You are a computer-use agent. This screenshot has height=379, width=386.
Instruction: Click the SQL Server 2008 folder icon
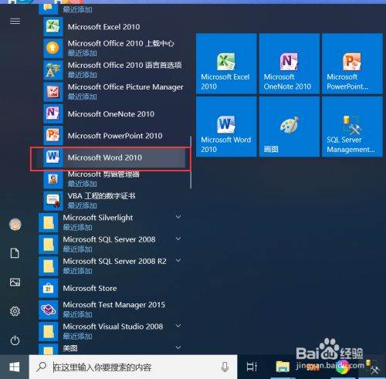click(x=48, y=245)
